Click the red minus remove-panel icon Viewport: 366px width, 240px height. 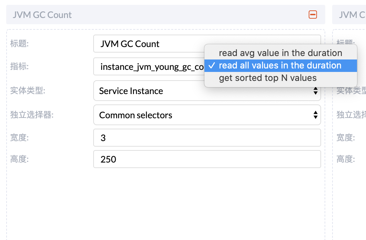[x=312, y=15]
